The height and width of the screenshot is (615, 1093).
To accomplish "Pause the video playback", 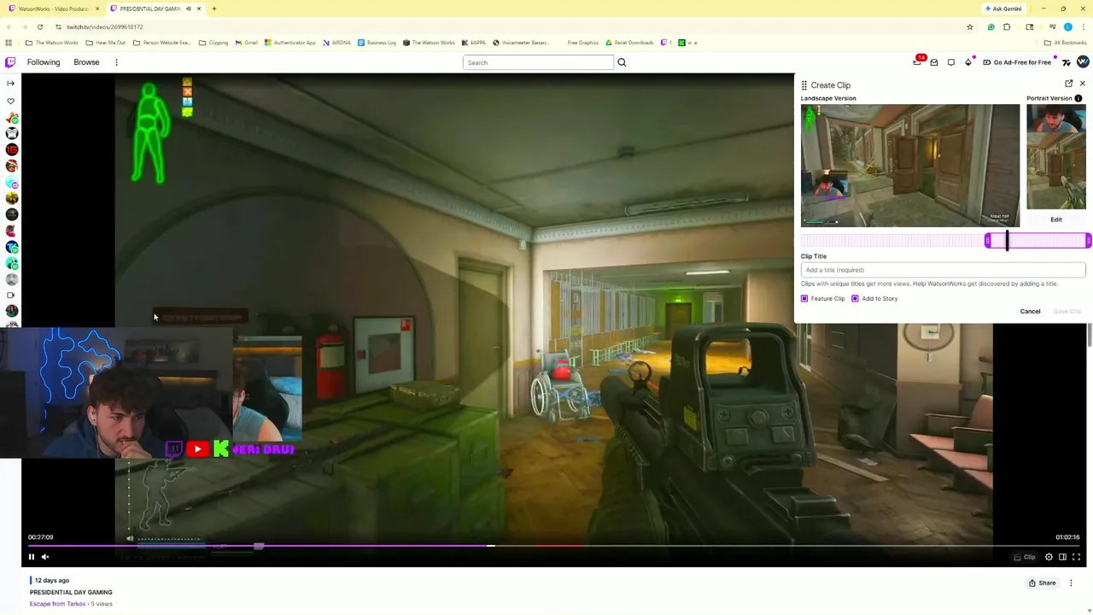I will [32, 557].
